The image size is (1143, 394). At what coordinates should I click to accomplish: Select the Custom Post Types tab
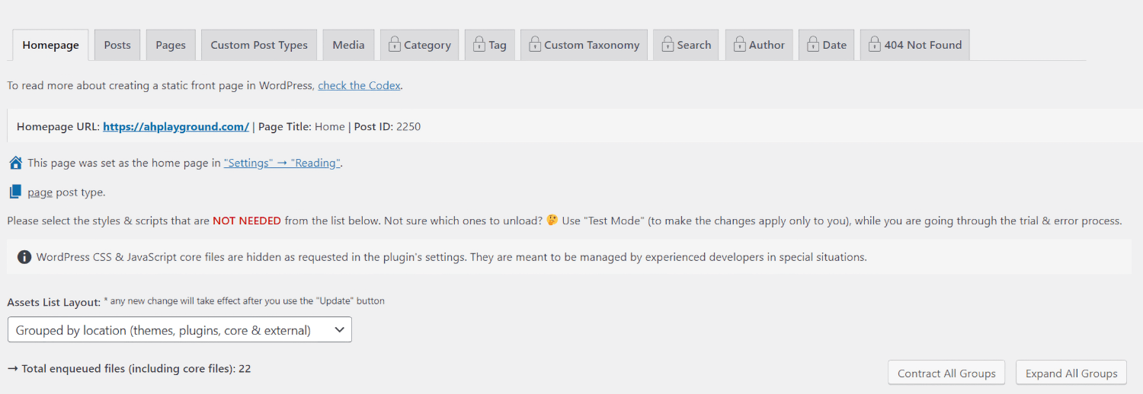259,45
